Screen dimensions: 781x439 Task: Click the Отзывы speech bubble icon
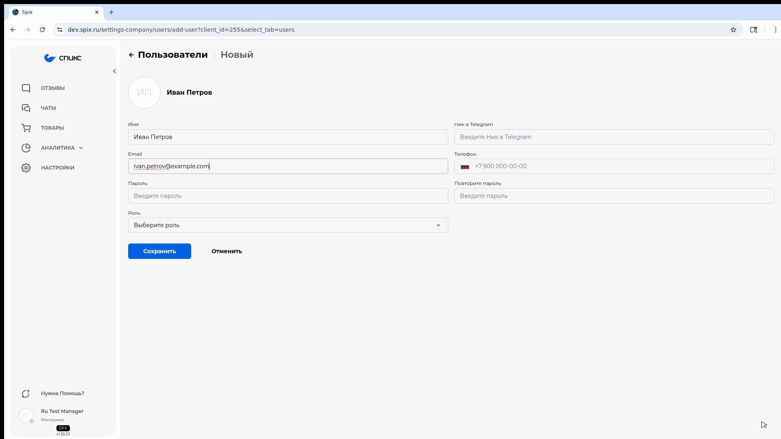26,88
